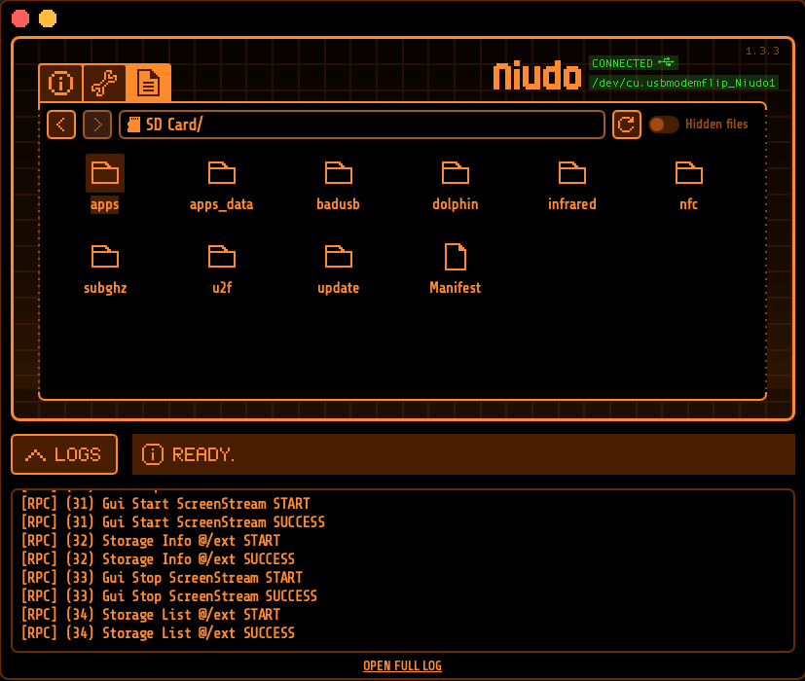The width and height of the screenshot is (805, 681).
Task: Select the Manifest file
Action: 456,269
